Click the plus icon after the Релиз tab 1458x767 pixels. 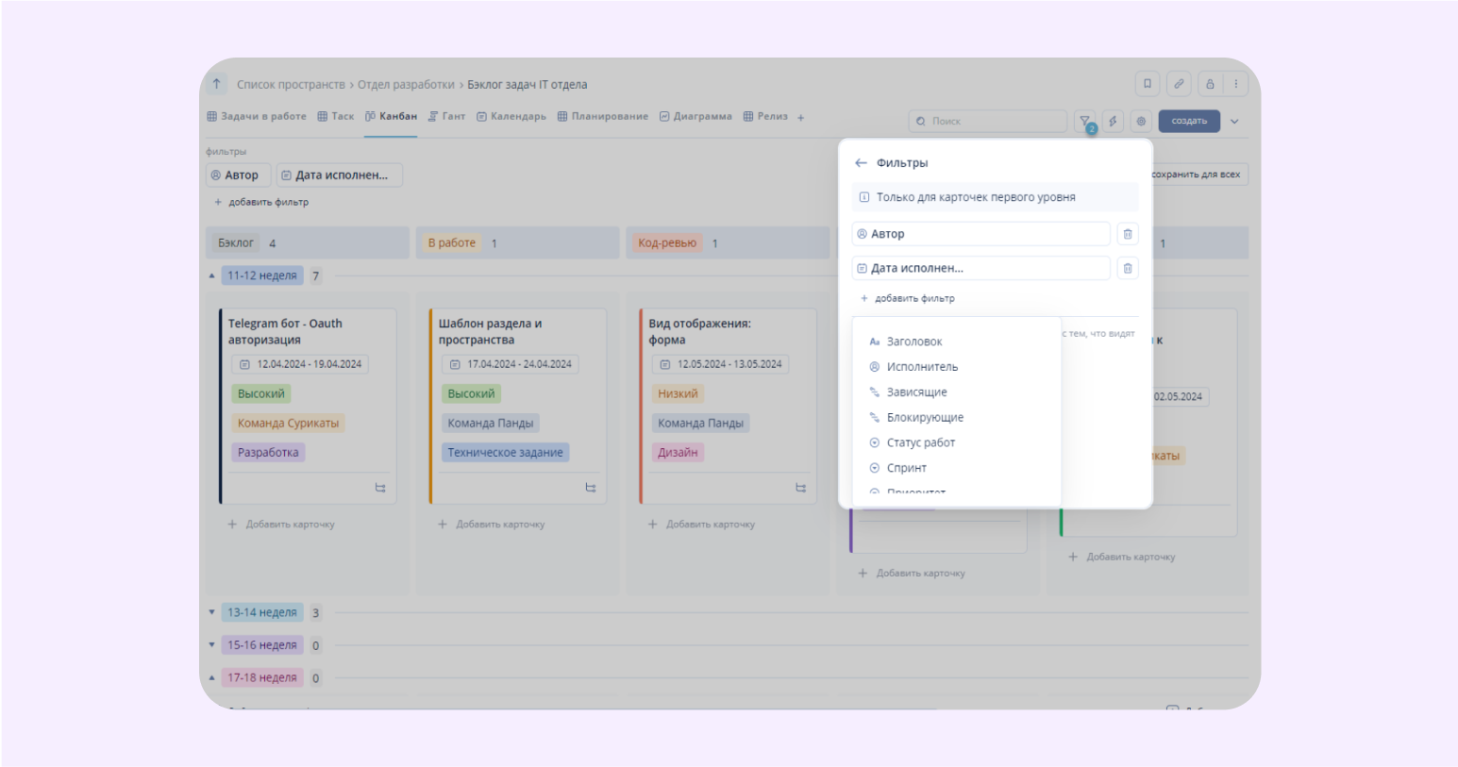click(800, 118)
